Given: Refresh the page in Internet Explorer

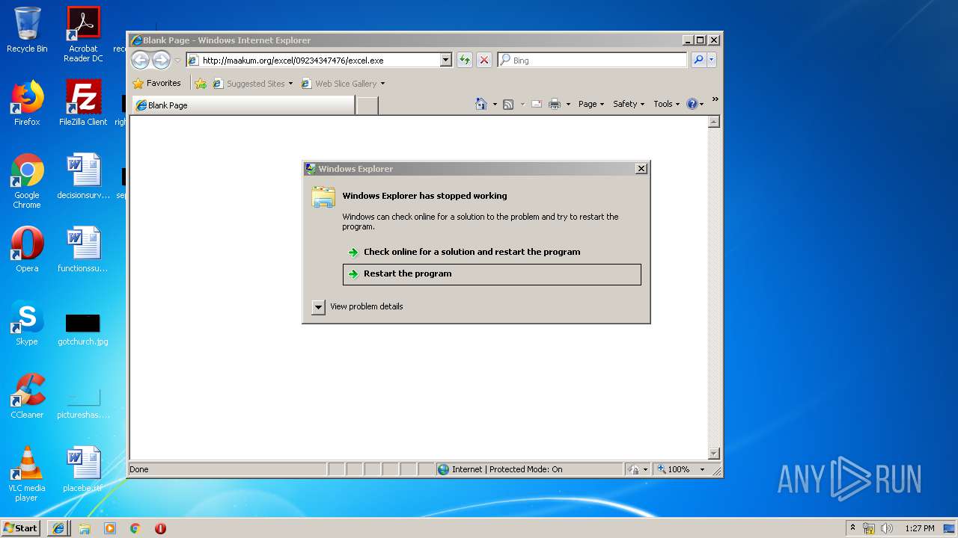Looking at the screenshot, I should tap(465, 60).
